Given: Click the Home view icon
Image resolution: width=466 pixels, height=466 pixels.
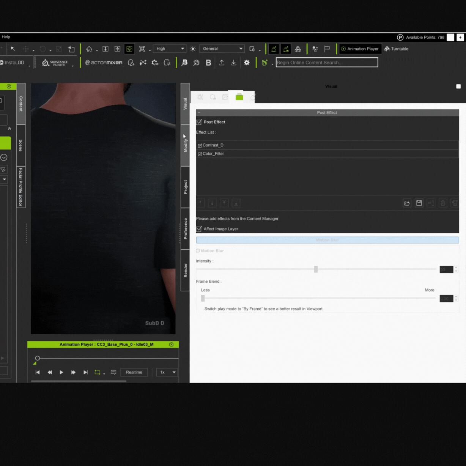Looking at the screenshot, I should tap(89, 49).
